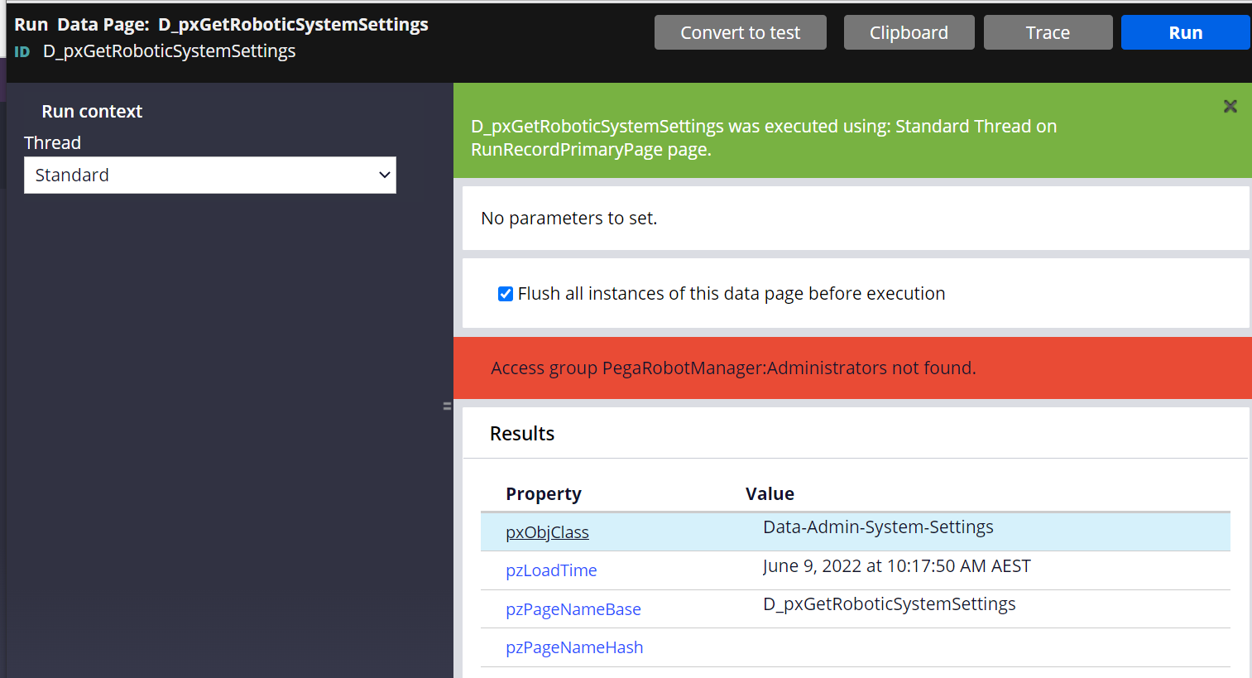Screen dimensions: 1252x678
Task: Click the Run context heading
Action: pos(92,112)
